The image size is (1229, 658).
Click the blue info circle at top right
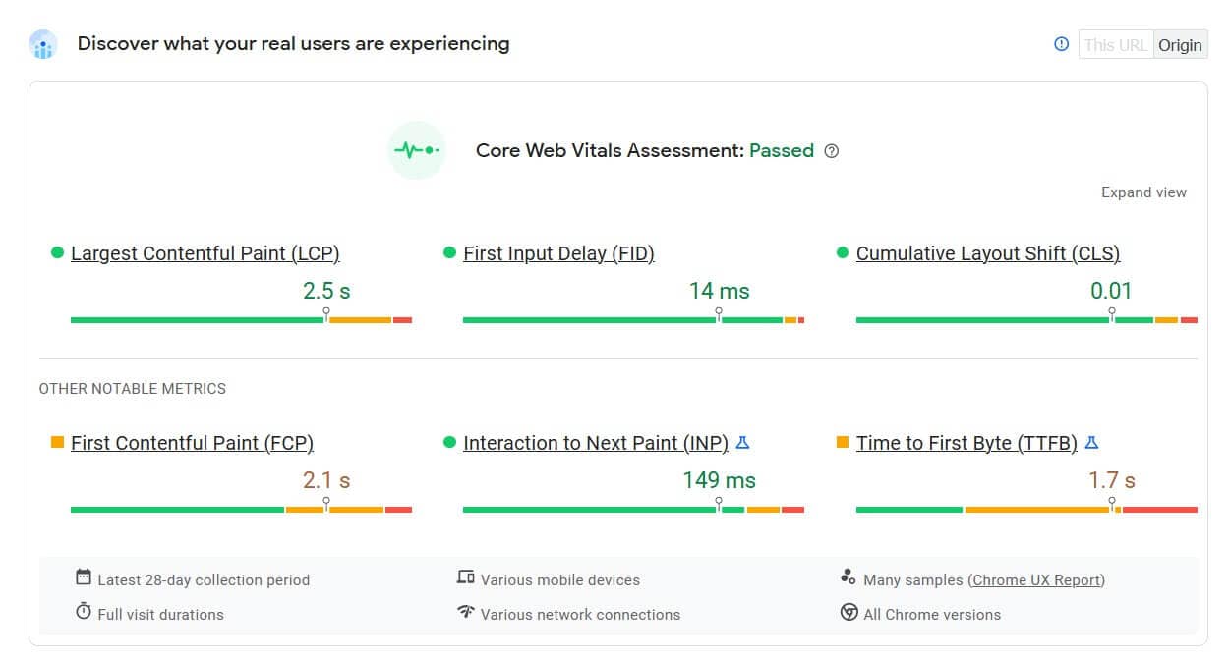click(1061, 44)
